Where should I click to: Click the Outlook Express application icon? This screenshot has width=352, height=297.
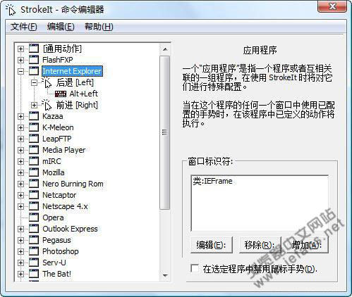pyautogui.click(x=34, y=229)
